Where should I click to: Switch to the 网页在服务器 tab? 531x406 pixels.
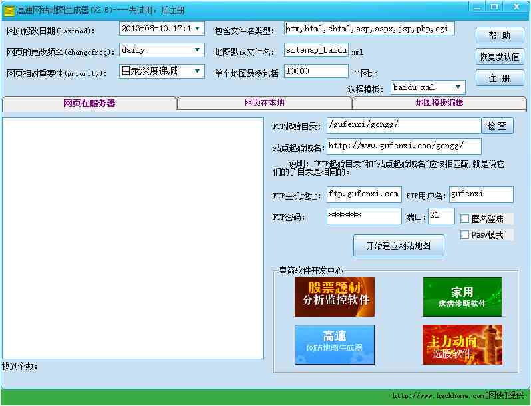point(89,103)
